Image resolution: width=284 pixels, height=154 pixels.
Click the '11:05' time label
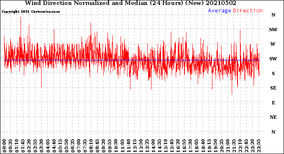click(x=122, y=146)
